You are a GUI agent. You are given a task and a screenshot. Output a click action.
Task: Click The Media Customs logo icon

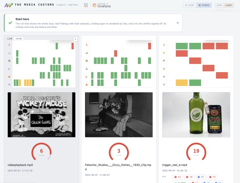point(8,5)
